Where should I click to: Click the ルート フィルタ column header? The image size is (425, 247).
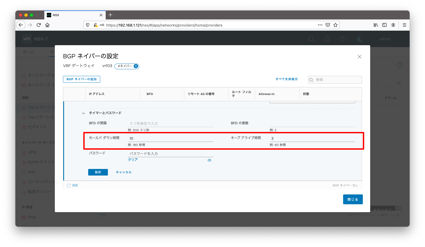click(241, 94)
